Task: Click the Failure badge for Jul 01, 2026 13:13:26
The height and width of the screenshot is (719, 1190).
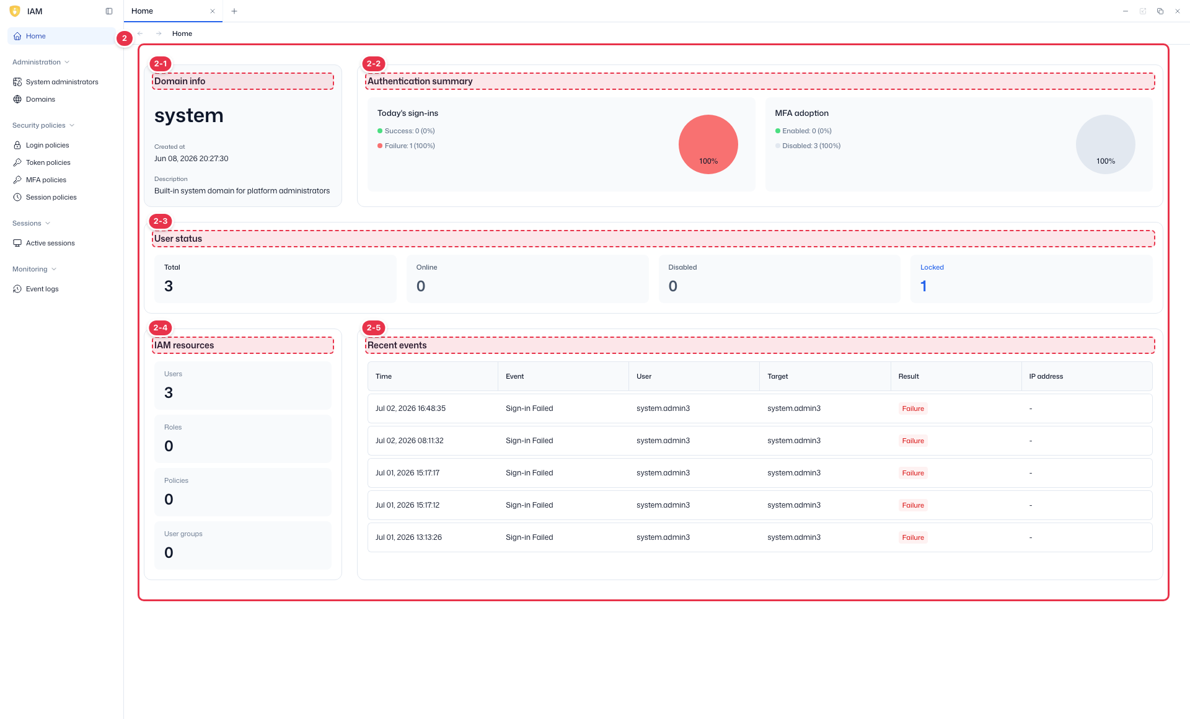Action: pos(913,537)
